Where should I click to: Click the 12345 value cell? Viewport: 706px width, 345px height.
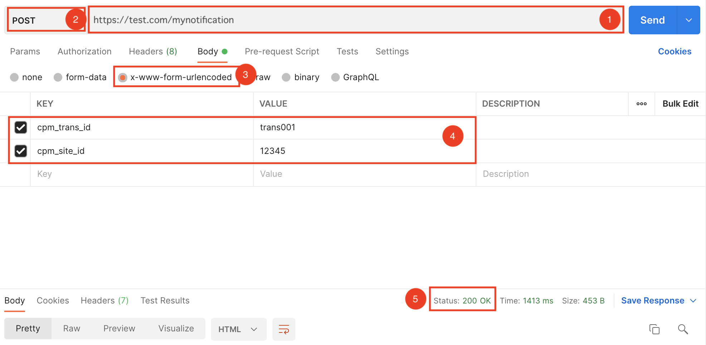364,151
